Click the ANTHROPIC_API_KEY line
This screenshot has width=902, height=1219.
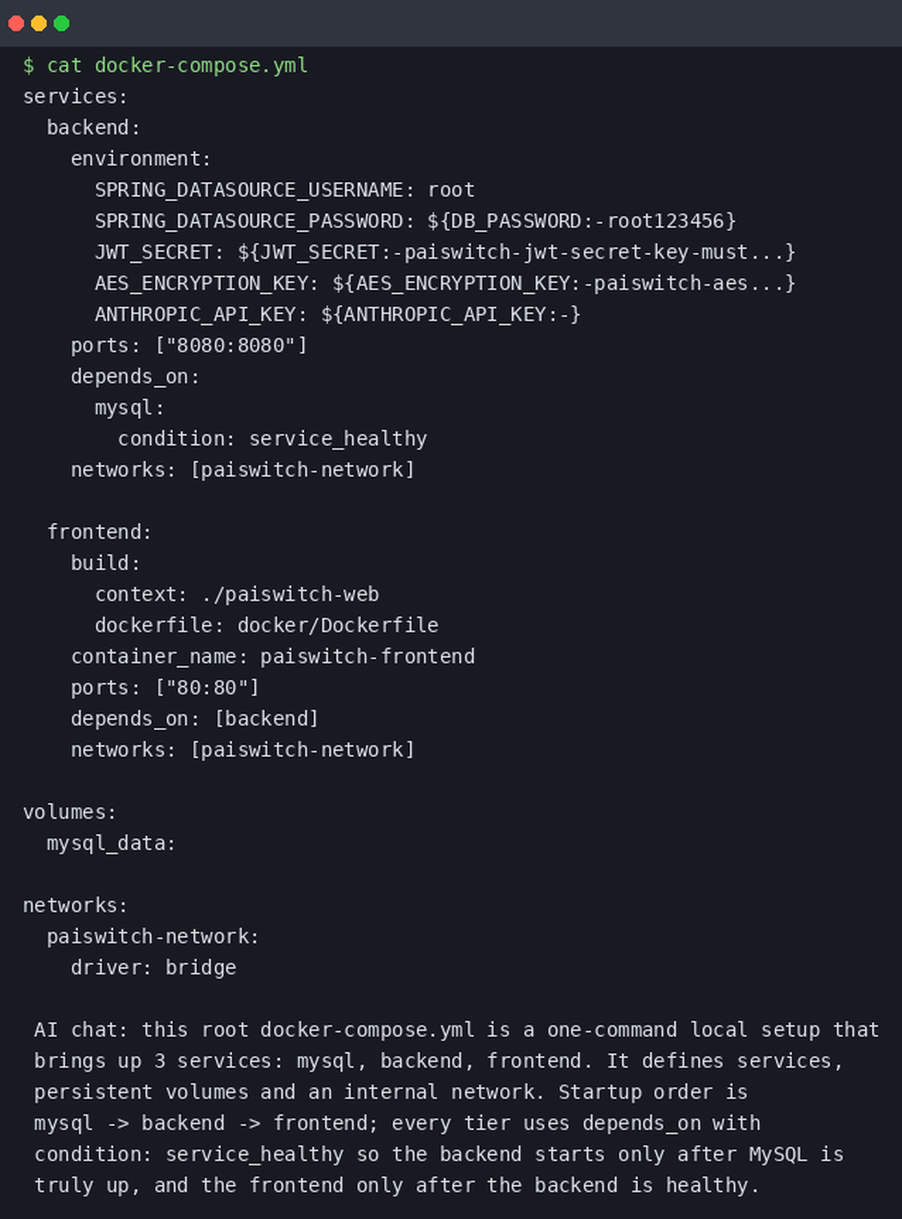(337, 314)
